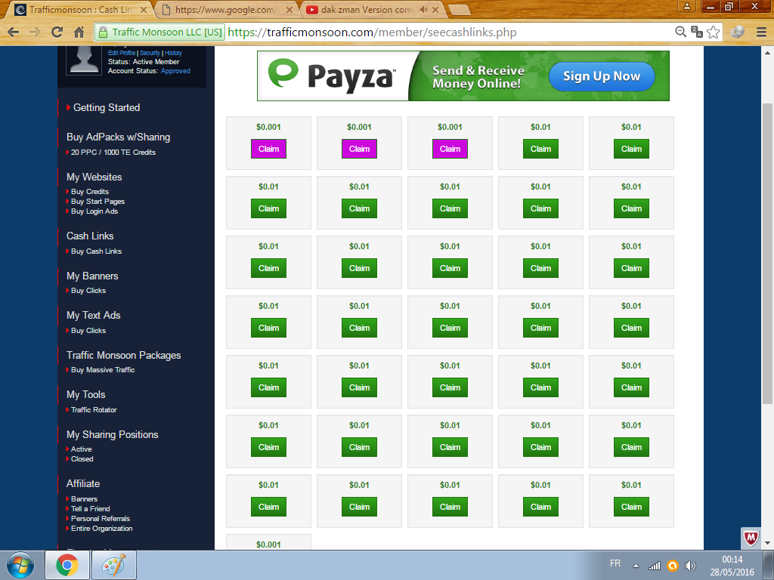
Task: Click the Chrome taskbar icon
Action: click(x=67, y=565)
